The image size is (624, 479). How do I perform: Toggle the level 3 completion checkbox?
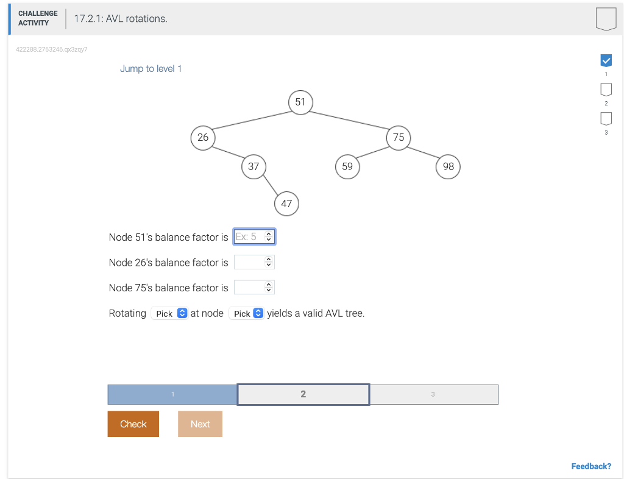606,119
